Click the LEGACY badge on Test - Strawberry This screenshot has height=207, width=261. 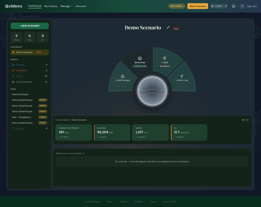pos(43,117)
